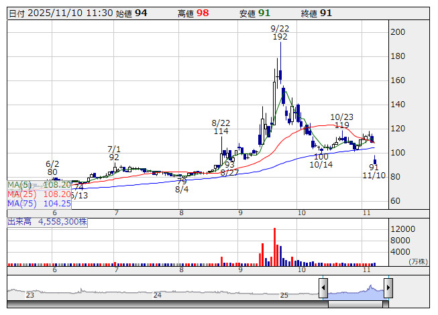
Task: Click the 10/23 high marker of 119
Action: point(341,121)
